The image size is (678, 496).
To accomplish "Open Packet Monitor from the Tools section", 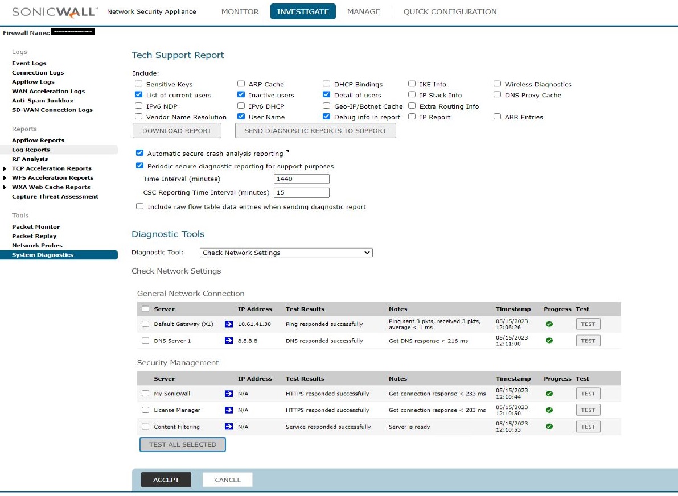I will point(36,227).
